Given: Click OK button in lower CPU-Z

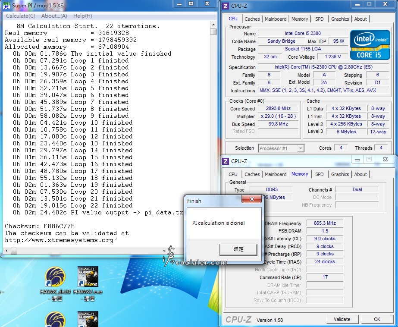Looking at the screenshot, I should click(x=377, y=319).
